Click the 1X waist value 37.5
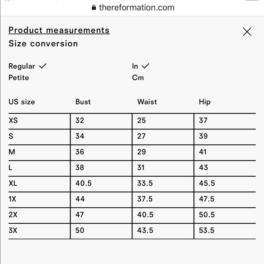264x264 pixels. pos(145,199)
